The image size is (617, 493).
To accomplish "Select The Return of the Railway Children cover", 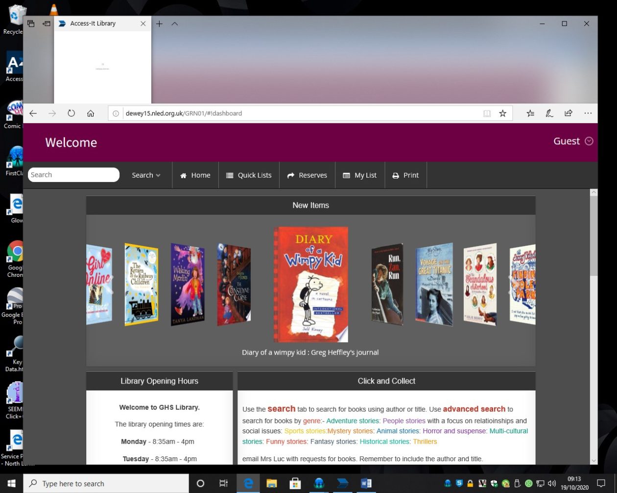I will (x=141, y=284).
